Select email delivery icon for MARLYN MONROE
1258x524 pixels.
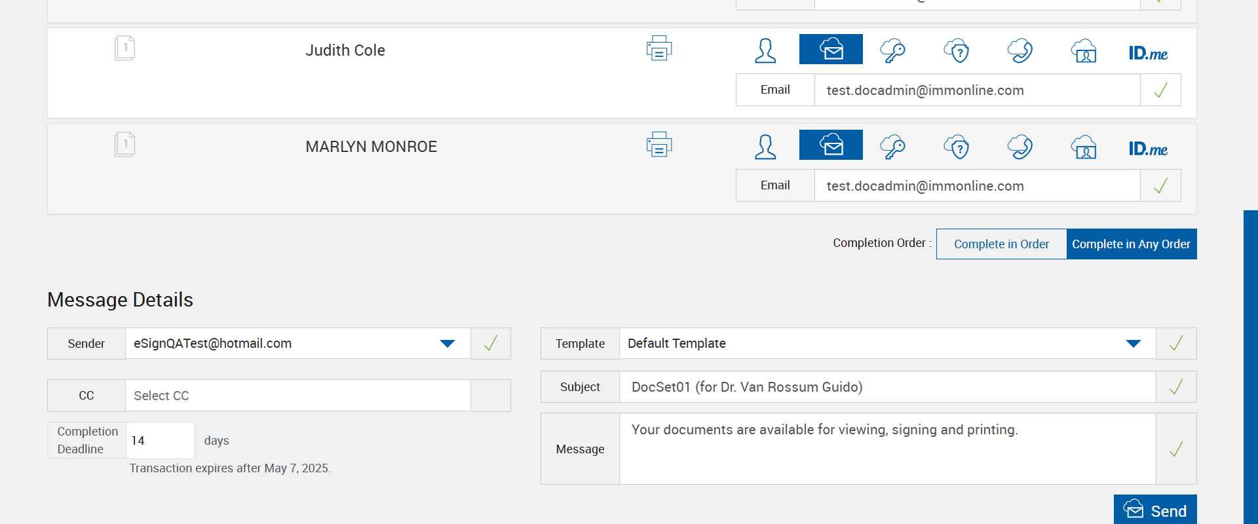pos(831,145)
